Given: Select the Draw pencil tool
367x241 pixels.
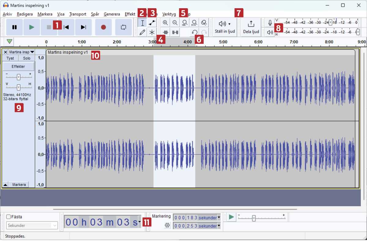Looking at the screenshot, I should click(x=142, y=32).
